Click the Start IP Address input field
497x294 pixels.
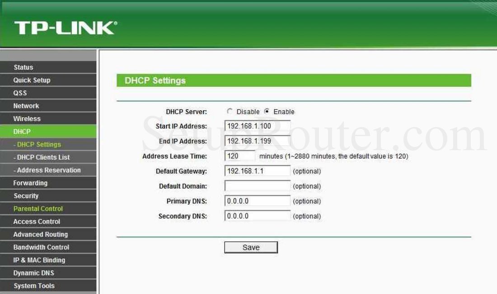pyautogui.click(x=258, y=126)
